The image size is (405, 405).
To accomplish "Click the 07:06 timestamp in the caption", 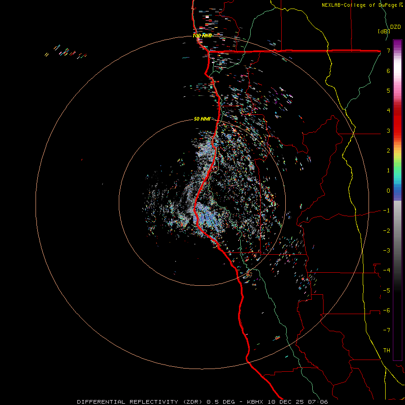I will pos(319,402).
